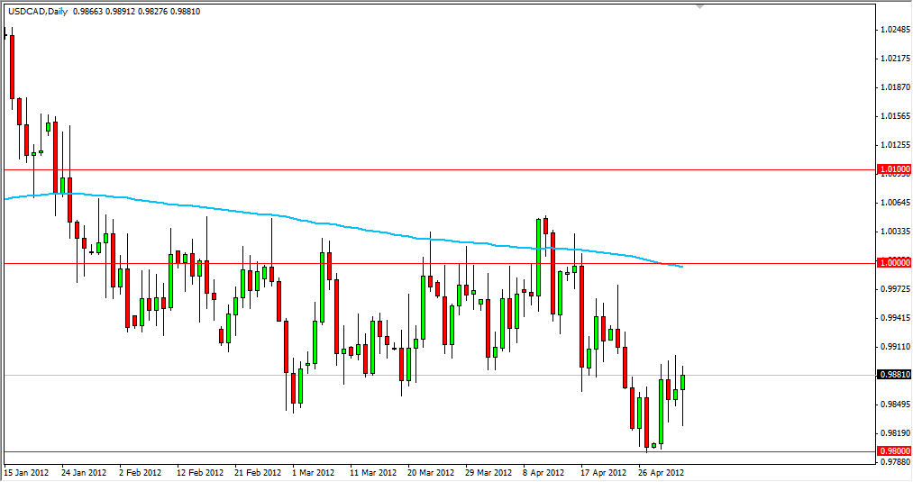Select the red 1.01000 horizontal line
Image resolution: width=913 pixels, height=482 pixels.
tap(361, 169)
